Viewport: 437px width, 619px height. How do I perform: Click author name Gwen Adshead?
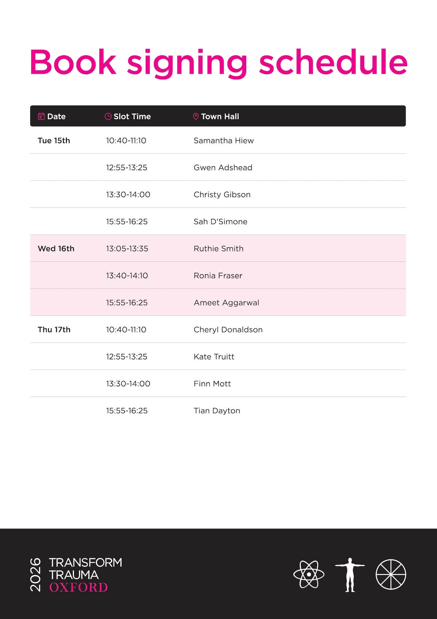(x=223, y=167)
